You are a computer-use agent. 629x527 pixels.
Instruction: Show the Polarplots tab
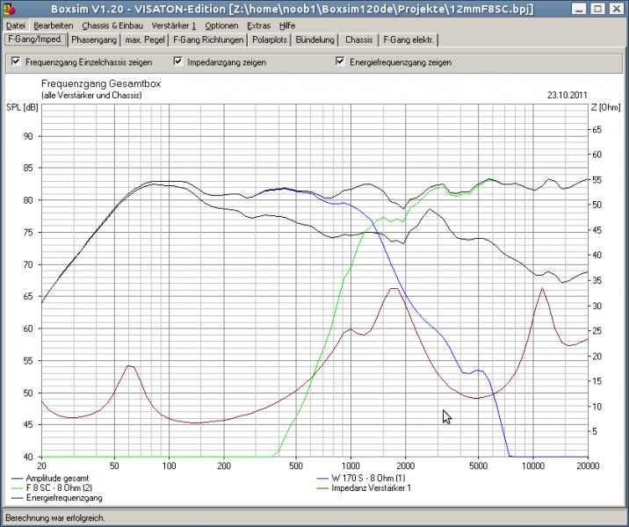(271, 40)
